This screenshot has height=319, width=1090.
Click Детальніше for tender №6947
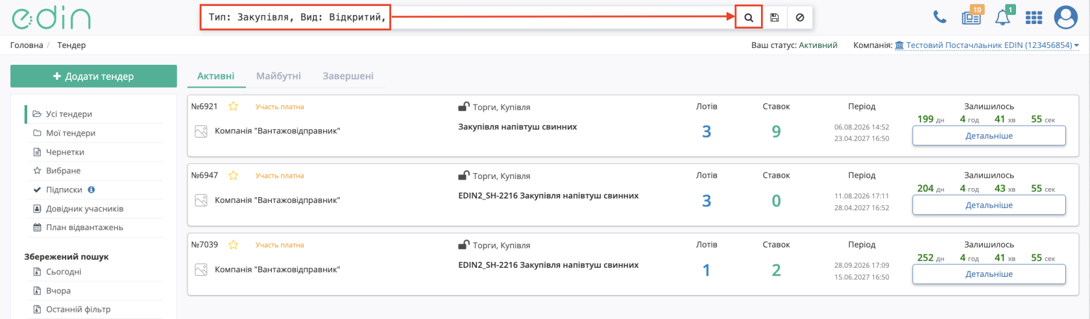coord(989,205)
